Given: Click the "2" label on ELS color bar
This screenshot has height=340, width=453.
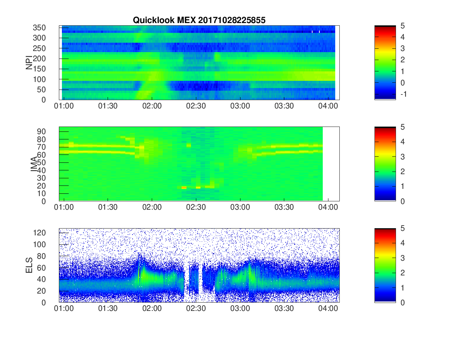Looking at the screenshot, I should [x=402, y=273].
